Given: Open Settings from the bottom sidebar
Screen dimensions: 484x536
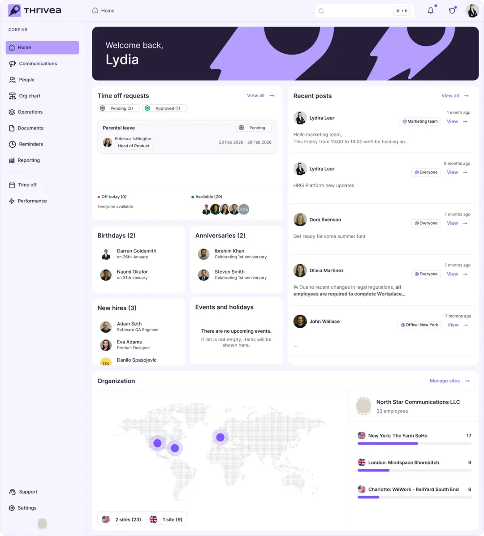Looking at the screenshot, I should coord(26,508).
